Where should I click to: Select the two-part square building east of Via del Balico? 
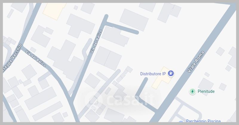(108, 58)
